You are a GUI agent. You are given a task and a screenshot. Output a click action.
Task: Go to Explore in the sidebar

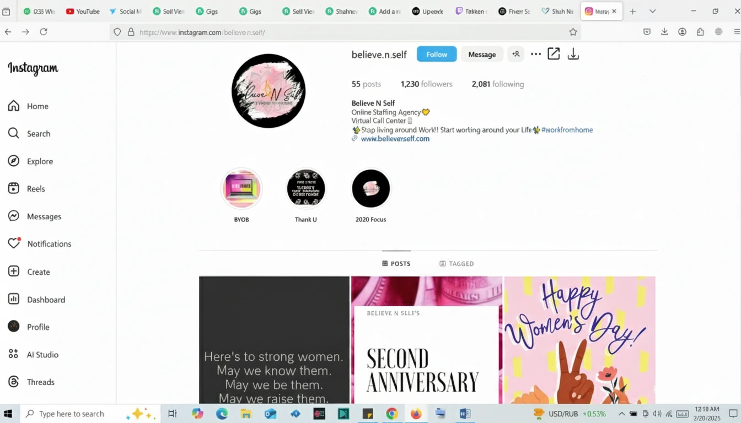pyautogui.click(x=30, y=161)
